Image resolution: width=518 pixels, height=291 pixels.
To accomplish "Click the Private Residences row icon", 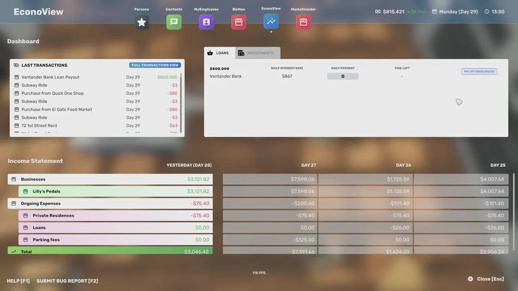I will point(25,215).
